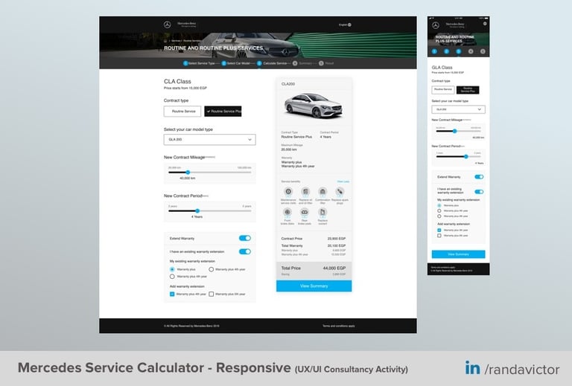Toggle the Extend Warranty switch in the mobile mockup
This screenshot has width=572, height=386.
pyautogui.click(x=479, y=177)
